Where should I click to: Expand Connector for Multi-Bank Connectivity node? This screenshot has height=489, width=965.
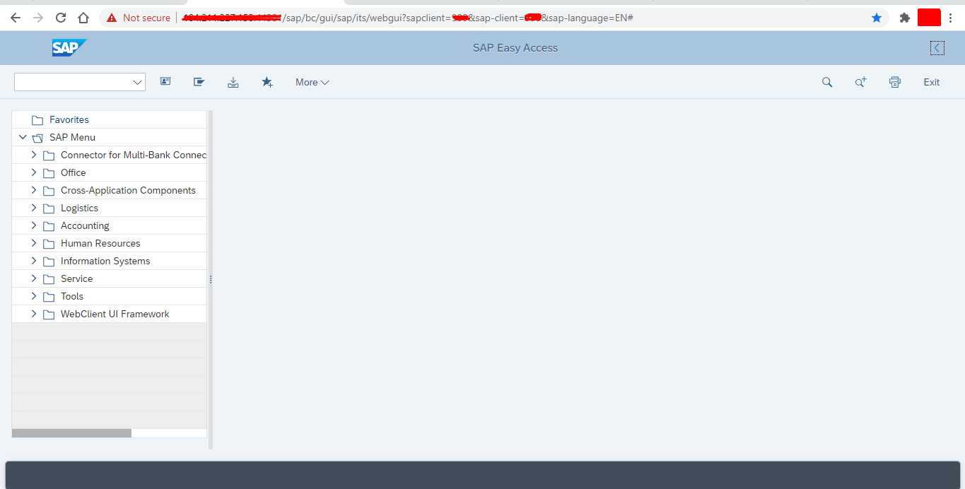(x=33, y=155)
